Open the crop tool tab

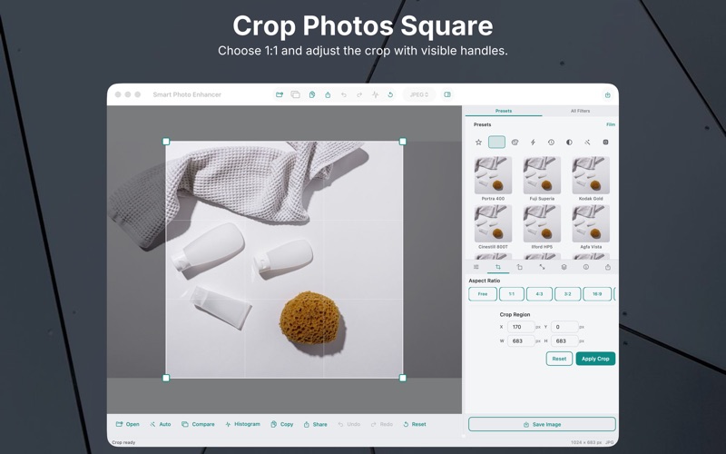pos(498,267)
